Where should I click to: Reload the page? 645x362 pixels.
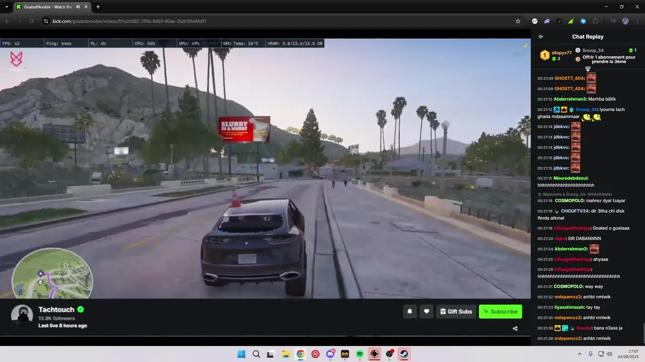coord(31,21)
